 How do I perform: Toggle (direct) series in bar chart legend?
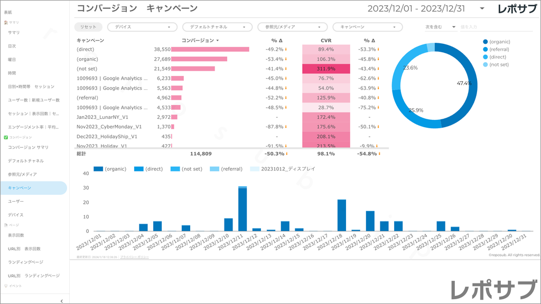(x=139, y=169)
